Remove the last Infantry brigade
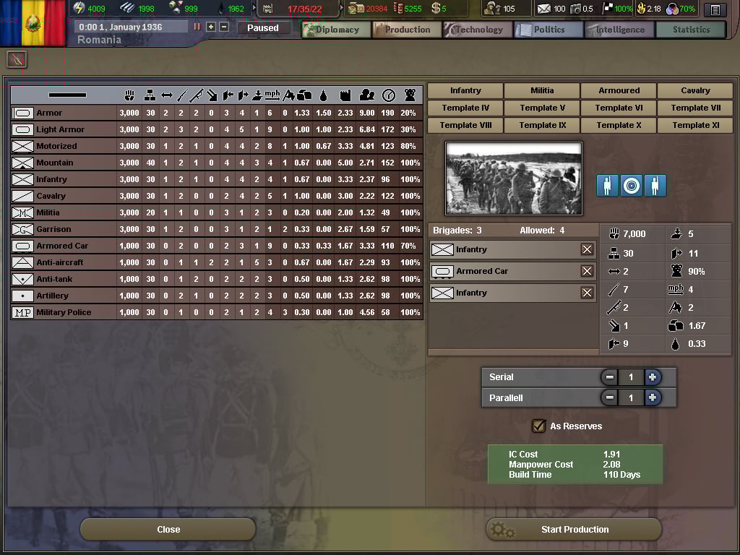Screen dimensions: 740x555 (587, 293)
